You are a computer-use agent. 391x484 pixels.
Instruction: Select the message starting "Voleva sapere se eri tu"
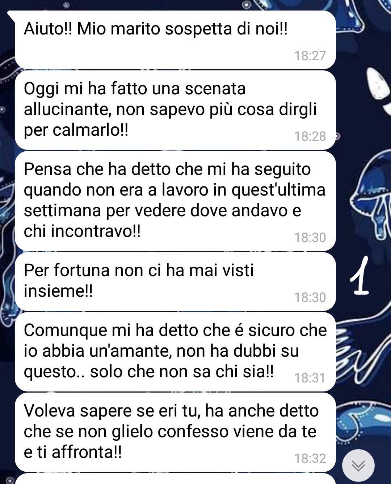[x=175, y=432]
